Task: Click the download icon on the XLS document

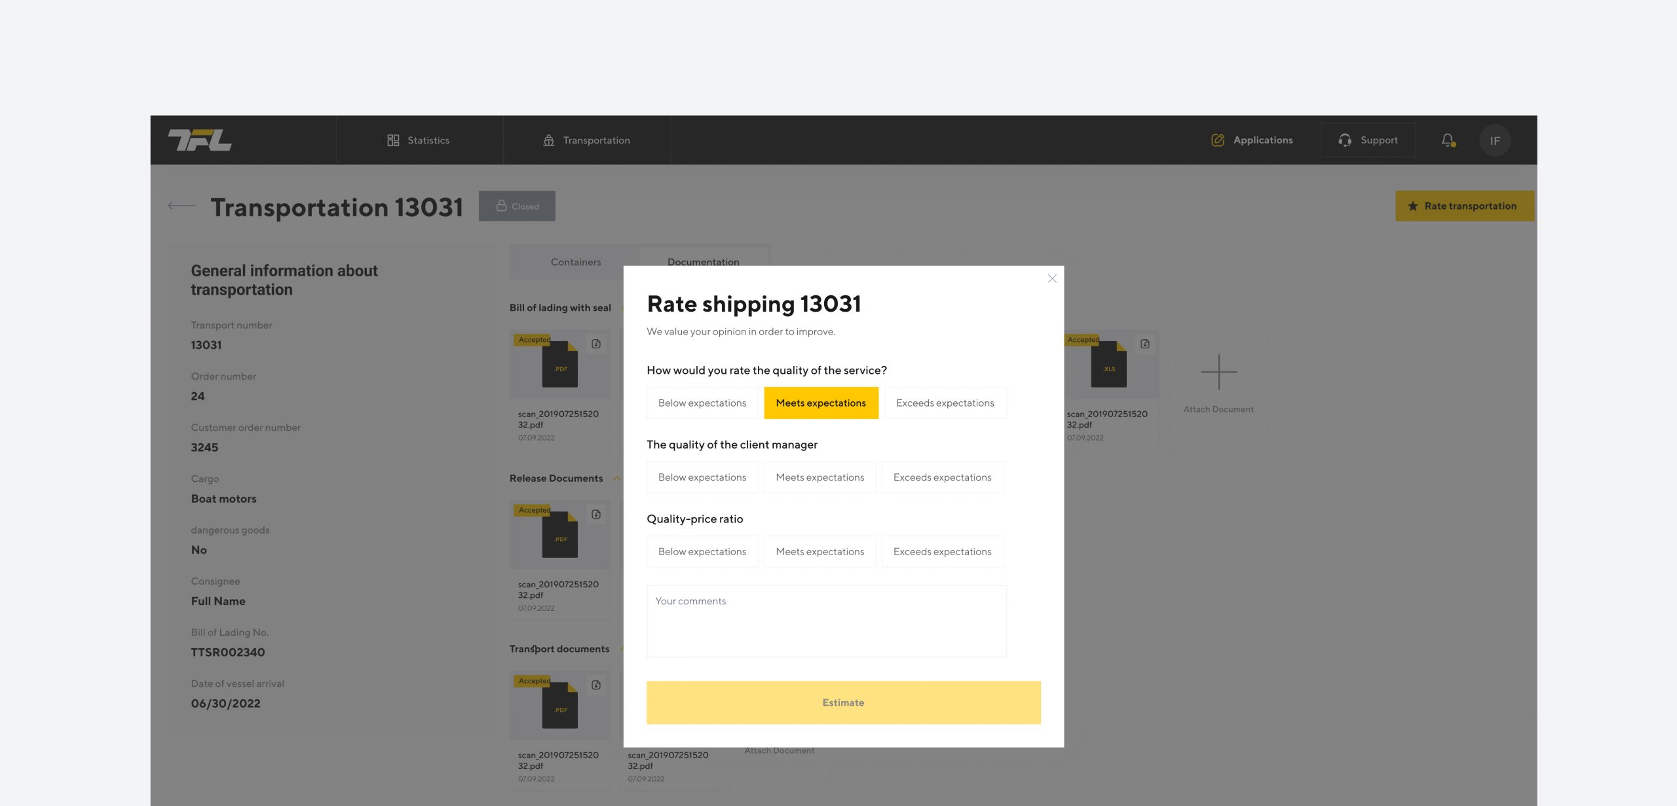Action: (x=1145, y=344)
